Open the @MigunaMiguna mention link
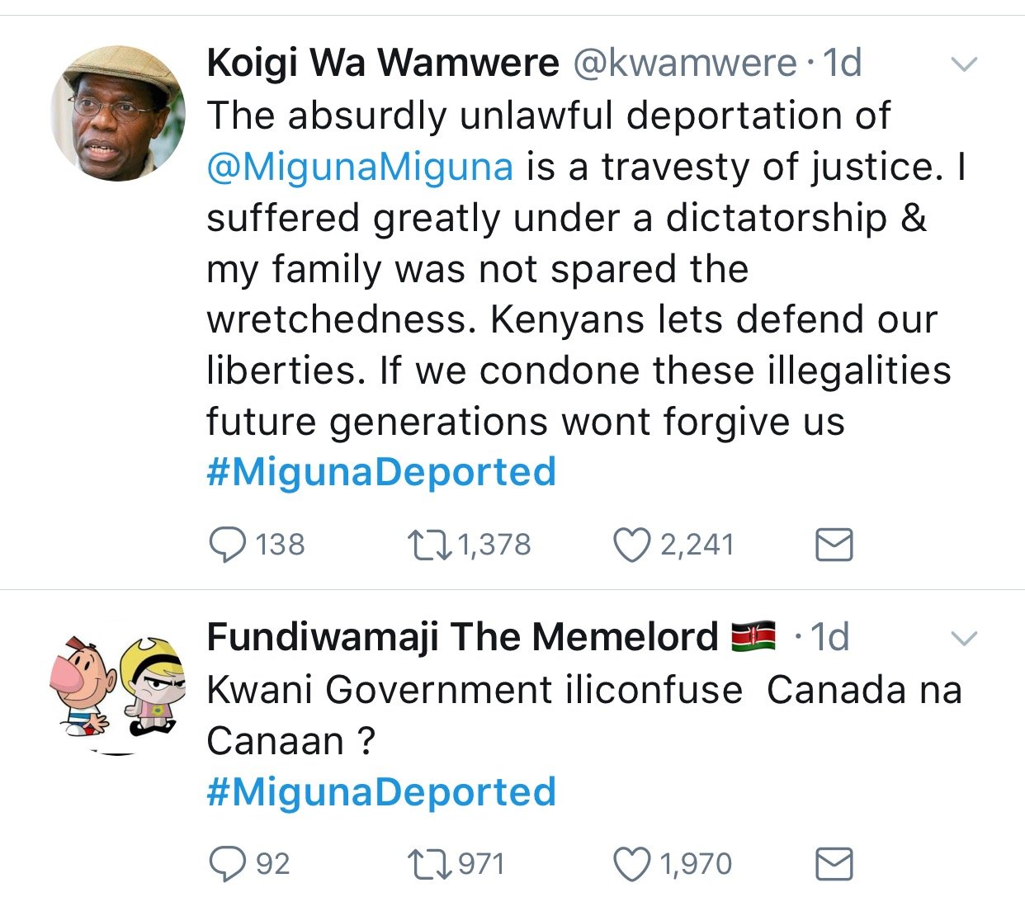 [360, 167]
